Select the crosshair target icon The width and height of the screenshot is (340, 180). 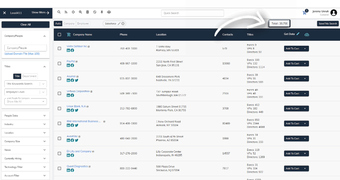pyautogui.click(x=73, y=12)
